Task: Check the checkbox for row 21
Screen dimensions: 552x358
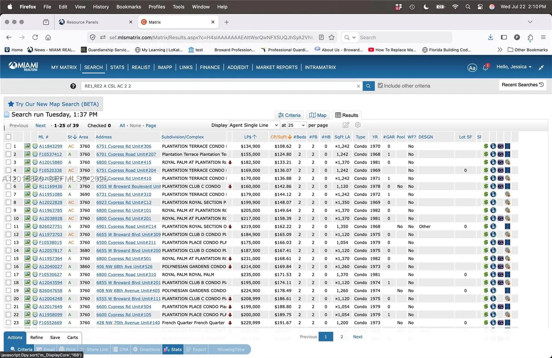Action: (x=8, y=307)
